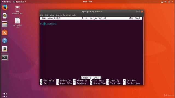Screen dimensions: 175x98
Task: Minimize the terminal window
Action: click(x=137, y=11)
